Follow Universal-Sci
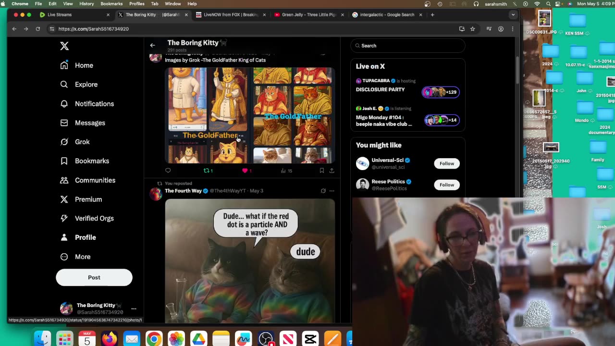 pos(447,163)
